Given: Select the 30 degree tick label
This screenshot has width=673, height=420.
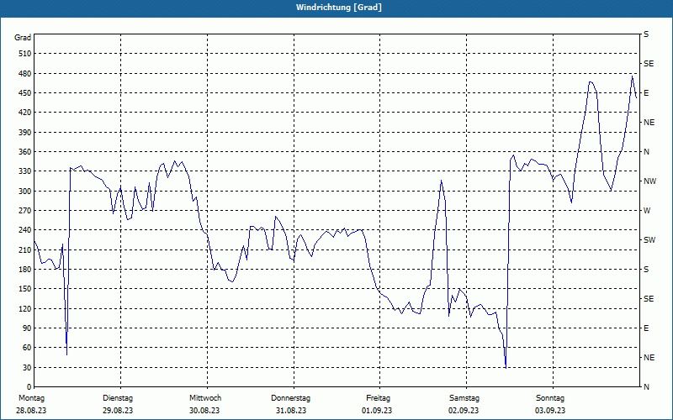Looking at the screenshot, I should pos(27,367).
